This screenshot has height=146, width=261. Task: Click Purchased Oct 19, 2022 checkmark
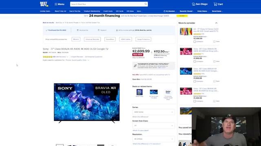point(46,30)
